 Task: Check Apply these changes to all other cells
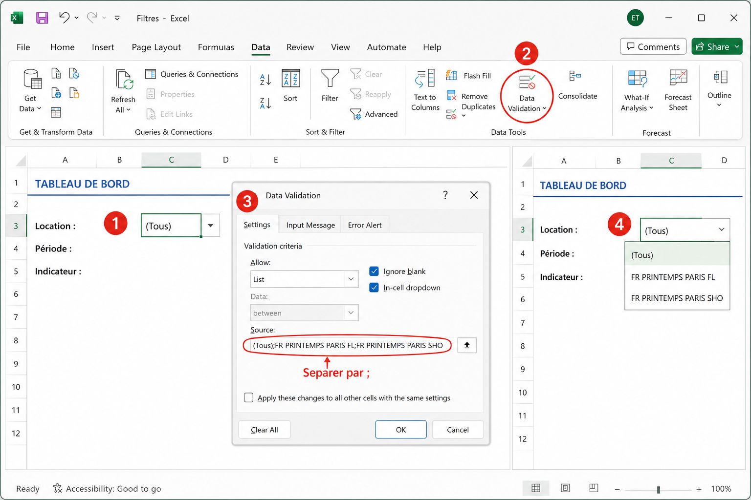249,397
